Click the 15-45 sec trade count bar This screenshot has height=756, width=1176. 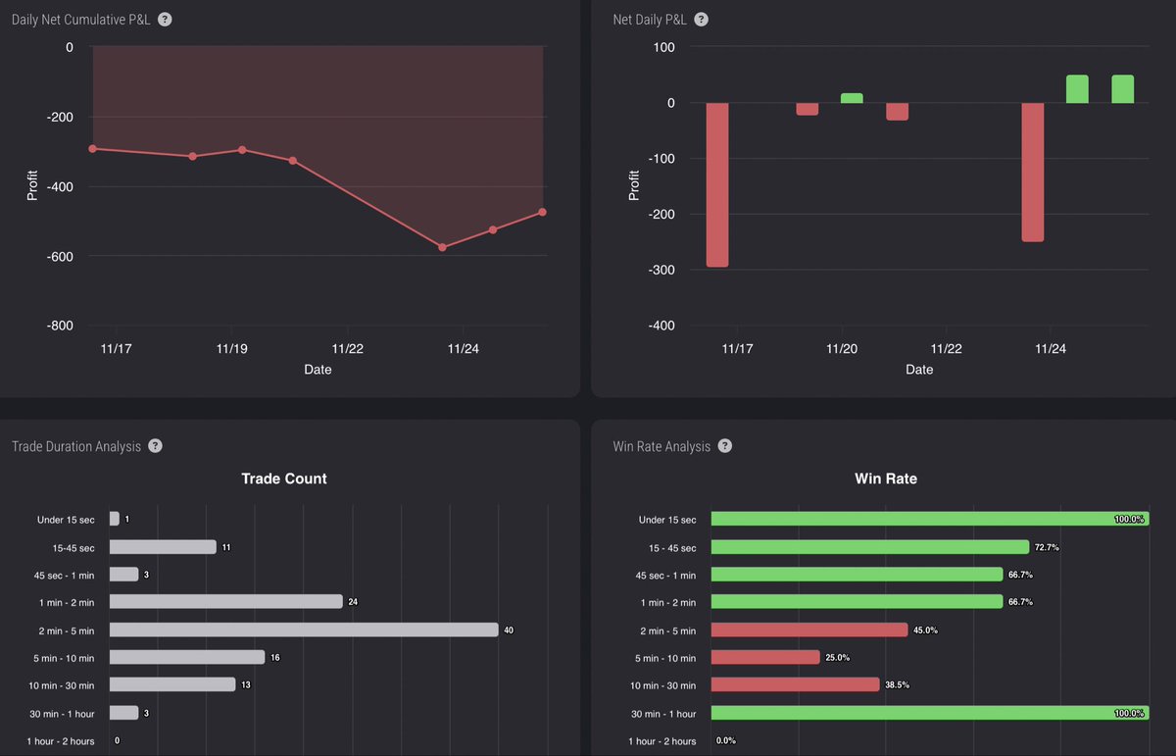click(x=163, y=547)
